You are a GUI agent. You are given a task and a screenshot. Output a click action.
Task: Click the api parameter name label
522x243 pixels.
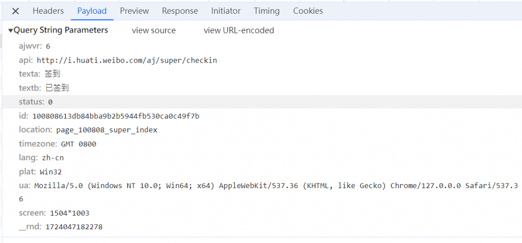click(27, 60)
